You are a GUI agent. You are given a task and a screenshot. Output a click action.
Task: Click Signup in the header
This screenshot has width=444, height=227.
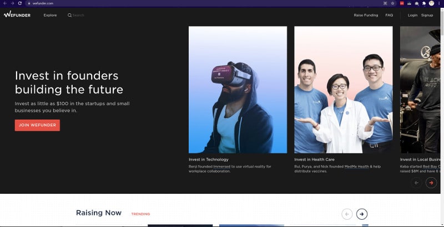[x=427, y=16]
